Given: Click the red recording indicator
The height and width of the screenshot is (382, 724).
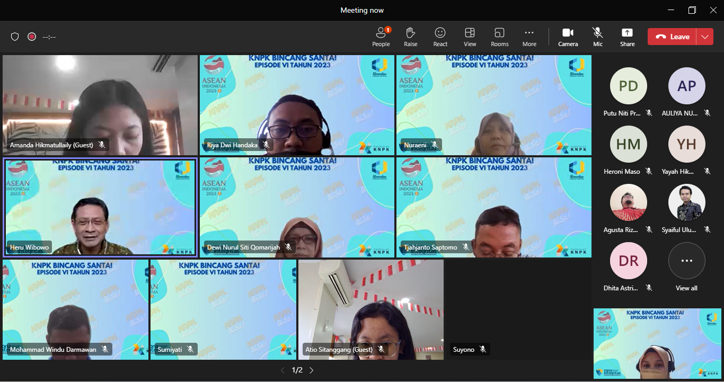Looking at the screenshot, I should coord(32,37).
